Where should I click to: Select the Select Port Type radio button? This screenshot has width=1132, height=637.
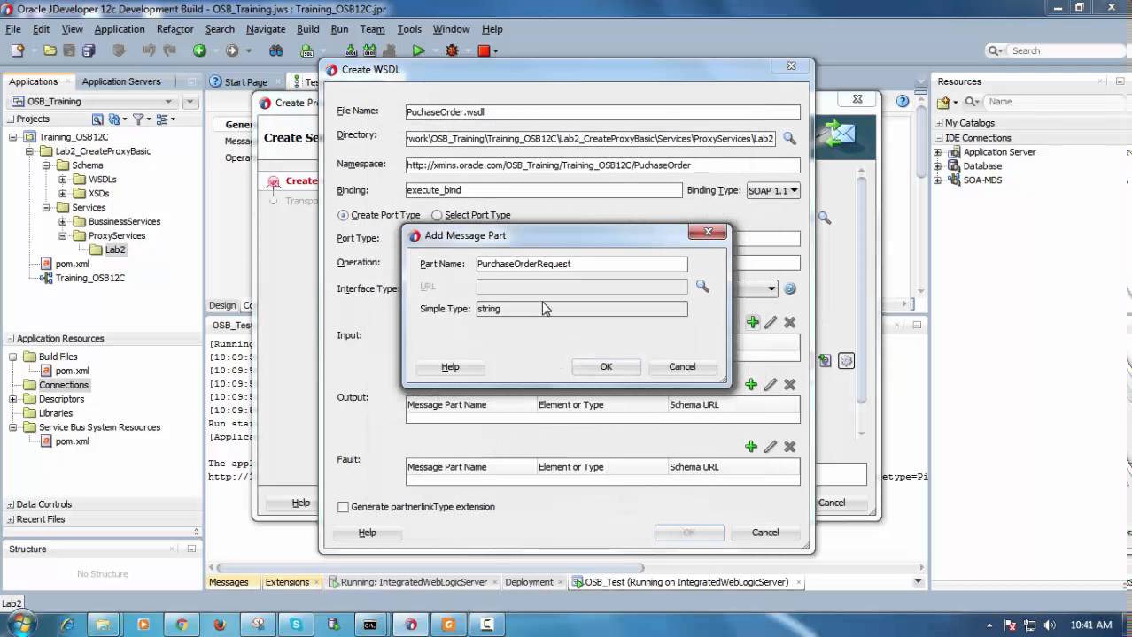[x=437, y=215]
